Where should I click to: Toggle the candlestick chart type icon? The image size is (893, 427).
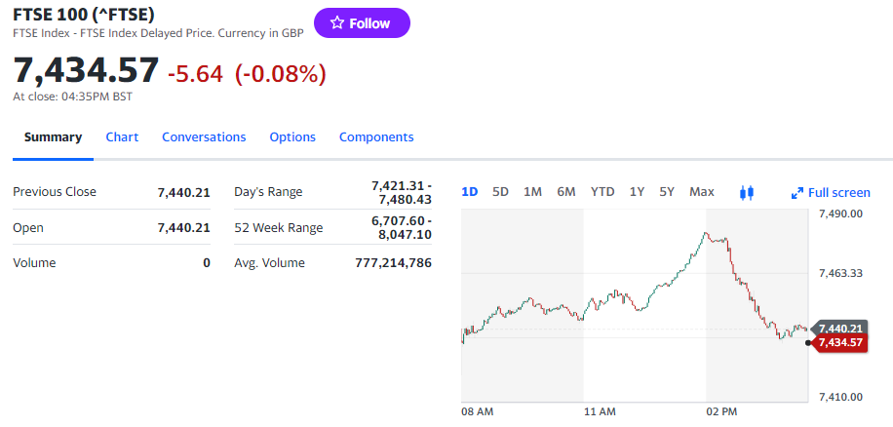point(747,192)
